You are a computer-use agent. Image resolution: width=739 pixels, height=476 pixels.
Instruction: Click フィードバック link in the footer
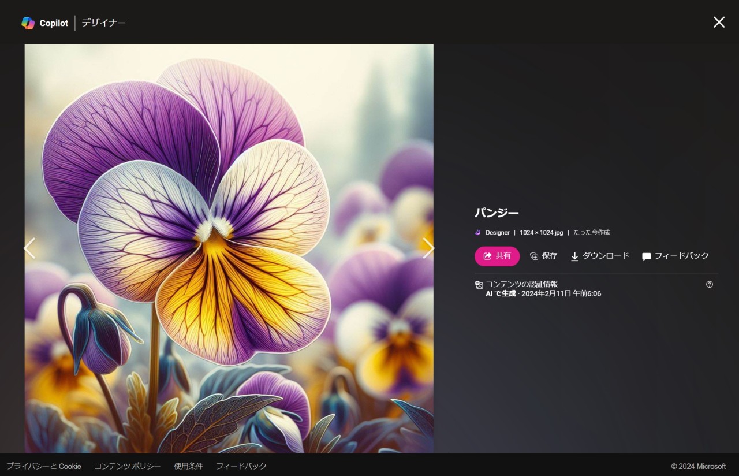tap(241, 466)
